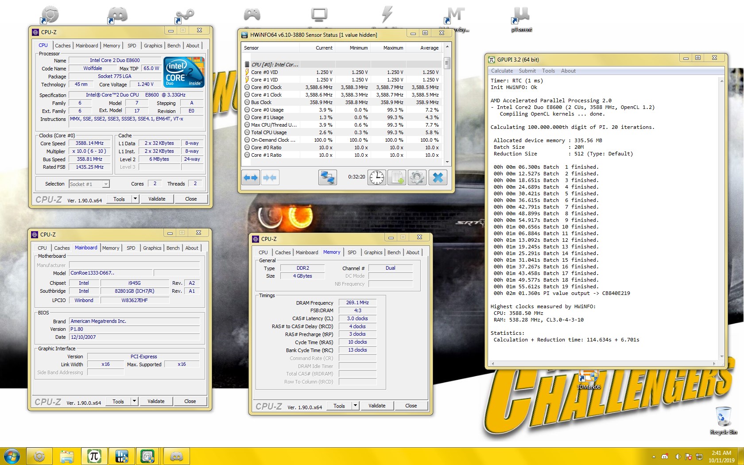
Task: Click HWiNFO scrollbar down arrow
Action: (x=447, y=162)
